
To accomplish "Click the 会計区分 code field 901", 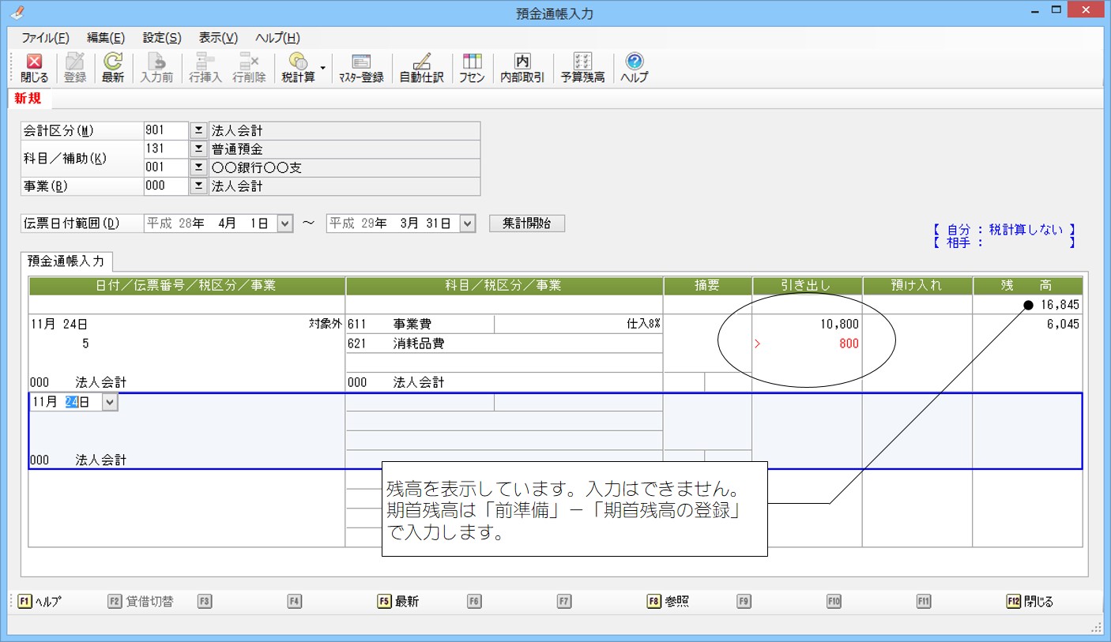I will tap(166, 131).
